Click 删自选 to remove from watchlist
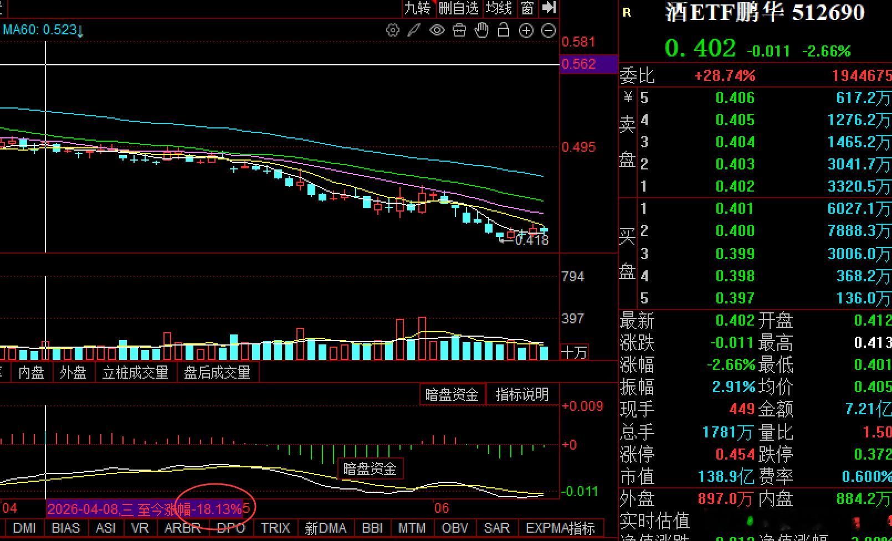The image size is (892, 541). coord(458,8)
